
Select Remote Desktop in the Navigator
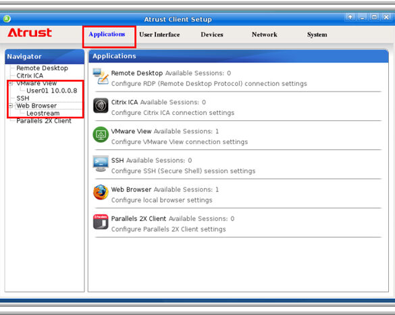pos(42,68)
